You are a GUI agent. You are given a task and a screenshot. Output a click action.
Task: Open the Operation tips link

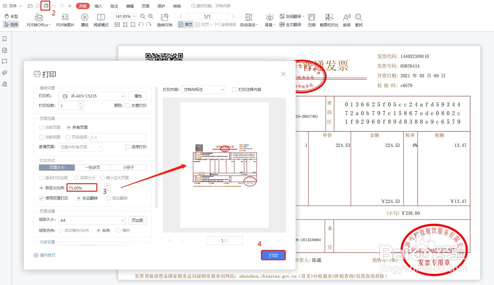click(x=45, y=255)
